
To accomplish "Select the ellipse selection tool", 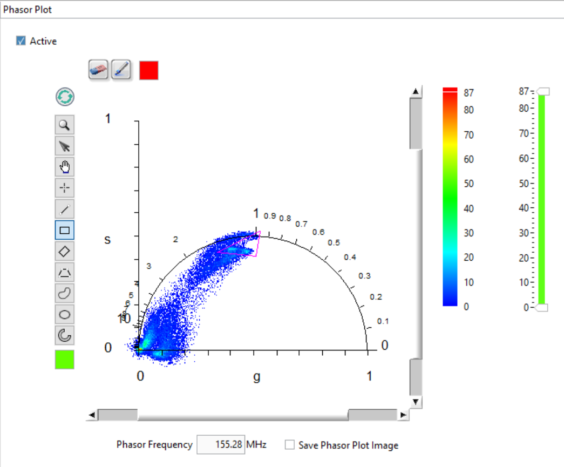I will click(64, 314).
